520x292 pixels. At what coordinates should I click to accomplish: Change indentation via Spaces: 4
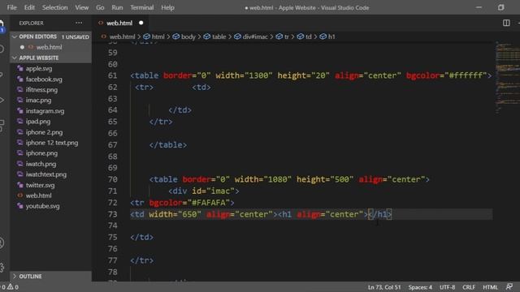[420, 287]
